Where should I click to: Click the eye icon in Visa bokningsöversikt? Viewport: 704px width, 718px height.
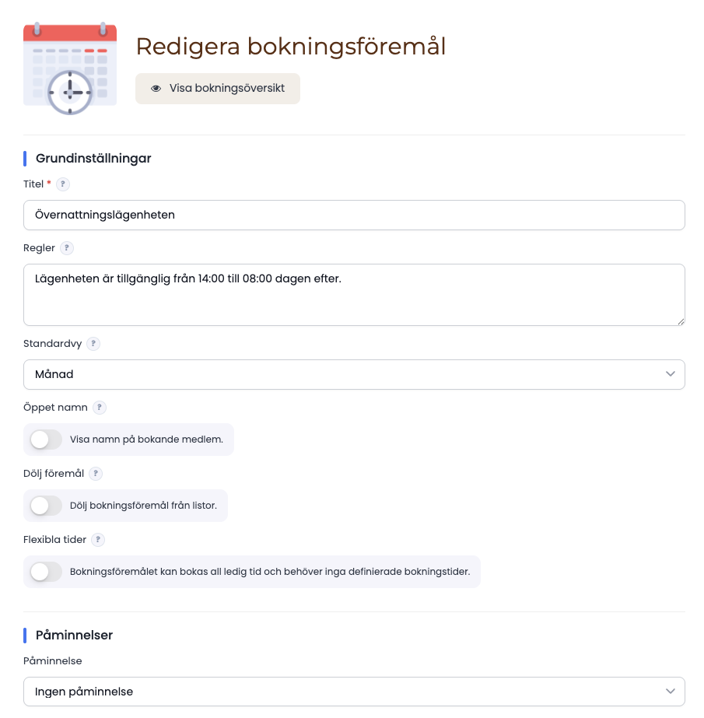tap(156, 89)
